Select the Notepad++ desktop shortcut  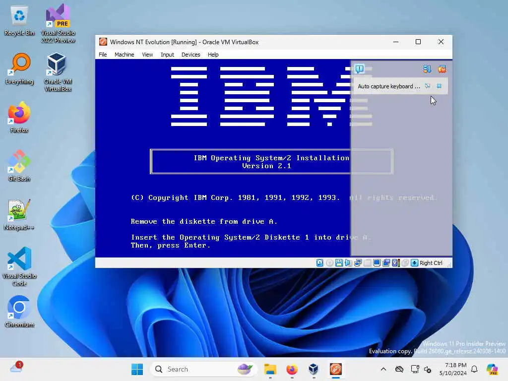pos(19,214)
